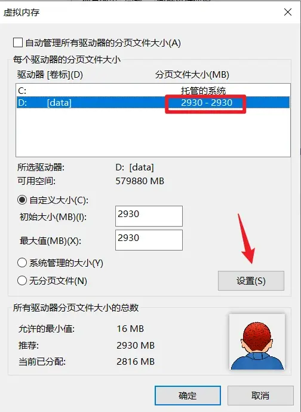
Task: Click the 最大值(MB) input field
Action: [x=149, y=240]
